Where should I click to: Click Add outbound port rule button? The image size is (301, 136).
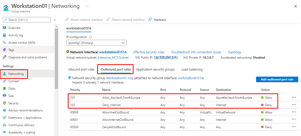[277, 79]
